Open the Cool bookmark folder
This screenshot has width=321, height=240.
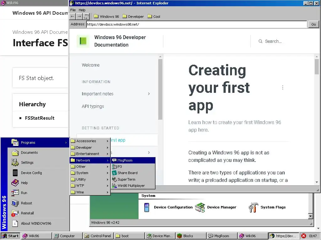coord(154,17)
